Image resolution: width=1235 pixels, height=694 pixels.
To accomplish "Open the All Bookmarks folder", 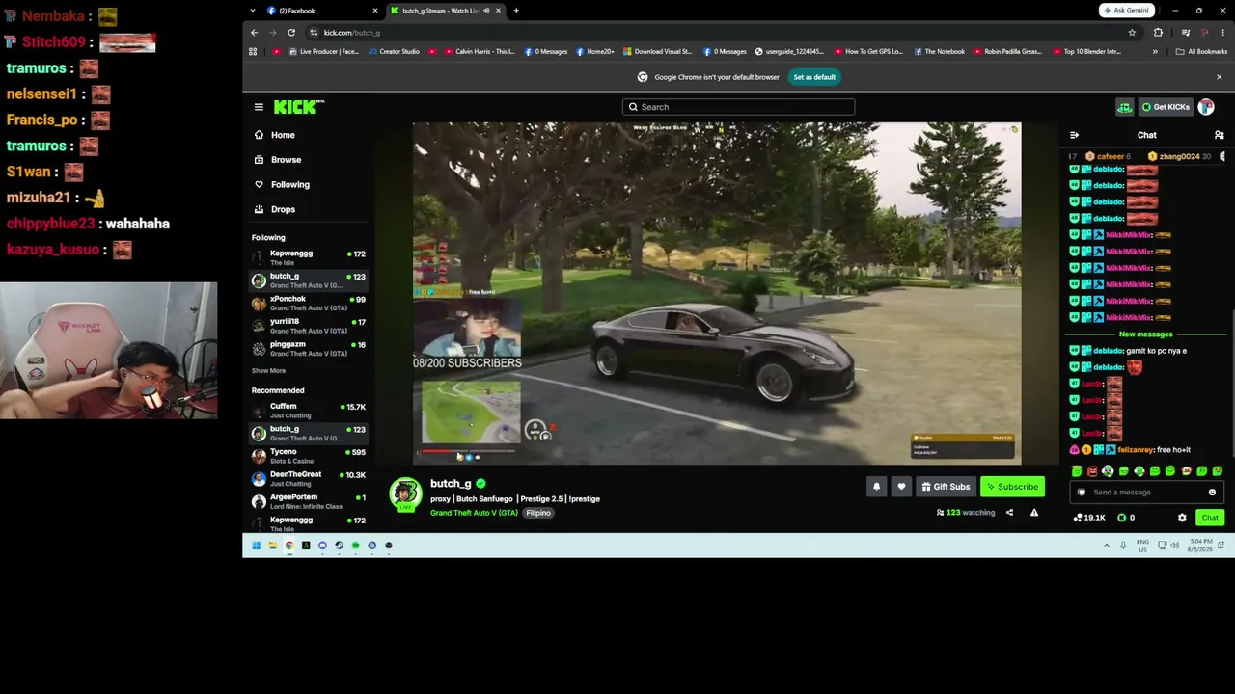I will [x=1201, y=52].
